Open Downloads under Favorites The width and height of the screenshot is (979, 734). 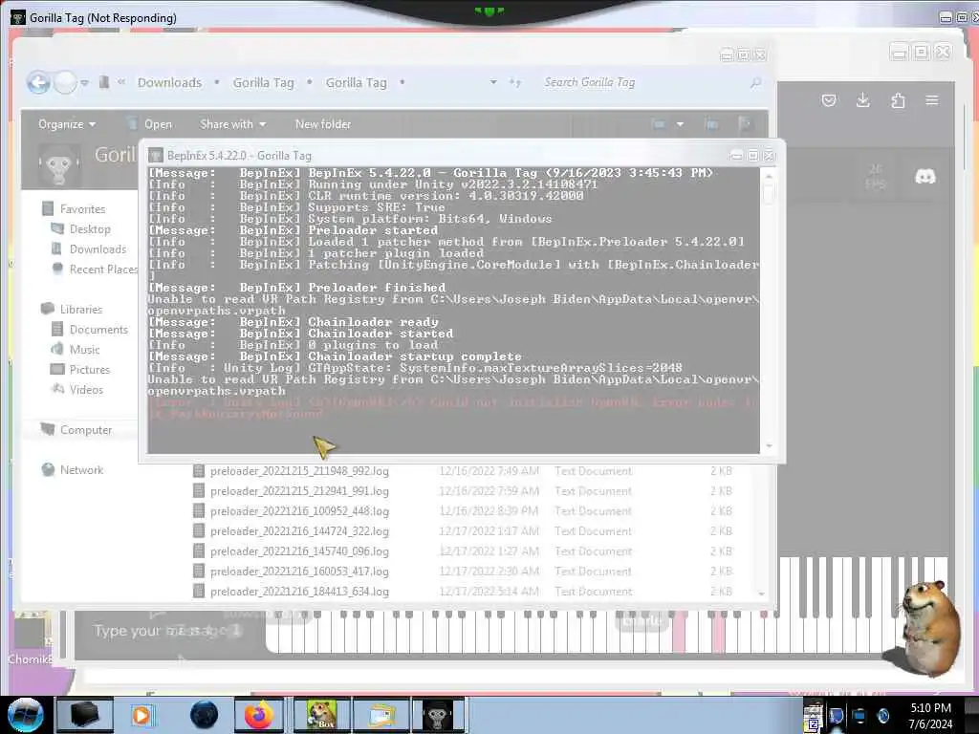[89, 249]
